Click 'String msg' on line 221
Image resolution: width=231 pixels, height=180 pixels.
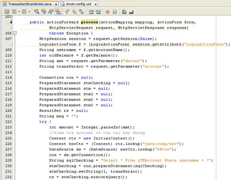click(52, 116)
